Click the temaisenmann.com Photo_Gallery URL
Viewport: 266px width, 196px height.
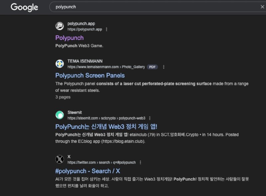tap(106, 67)
